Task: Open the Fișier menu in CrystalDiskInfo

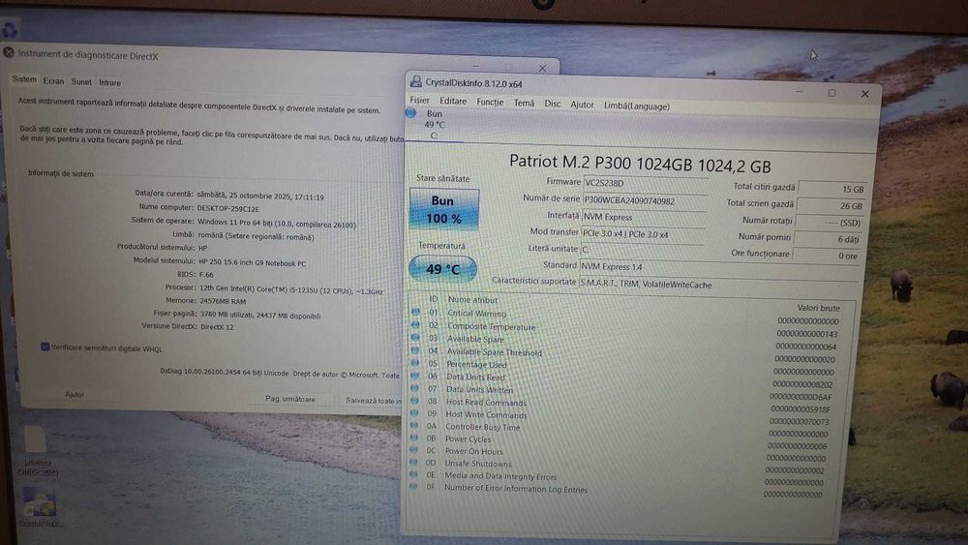Action: (419, 100)
